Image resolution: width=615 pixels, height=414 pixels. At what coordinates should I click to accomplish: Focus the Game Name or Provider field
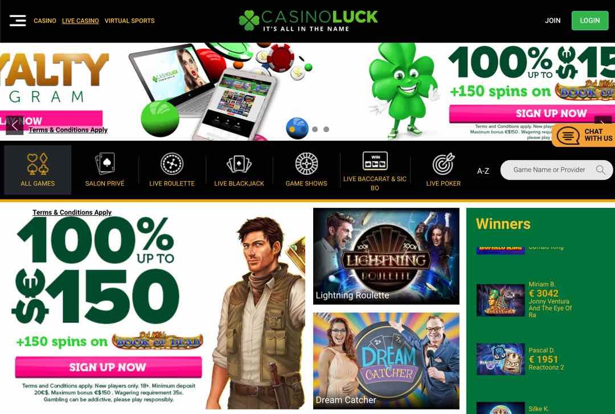tap(556, 170)
